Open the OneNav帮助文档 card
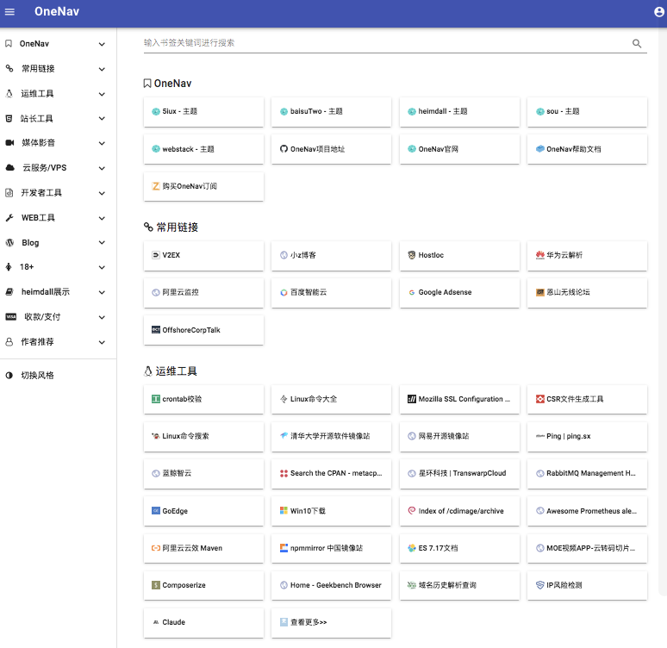The width and height of the screenshot is (667, 648). coord(587,149)
